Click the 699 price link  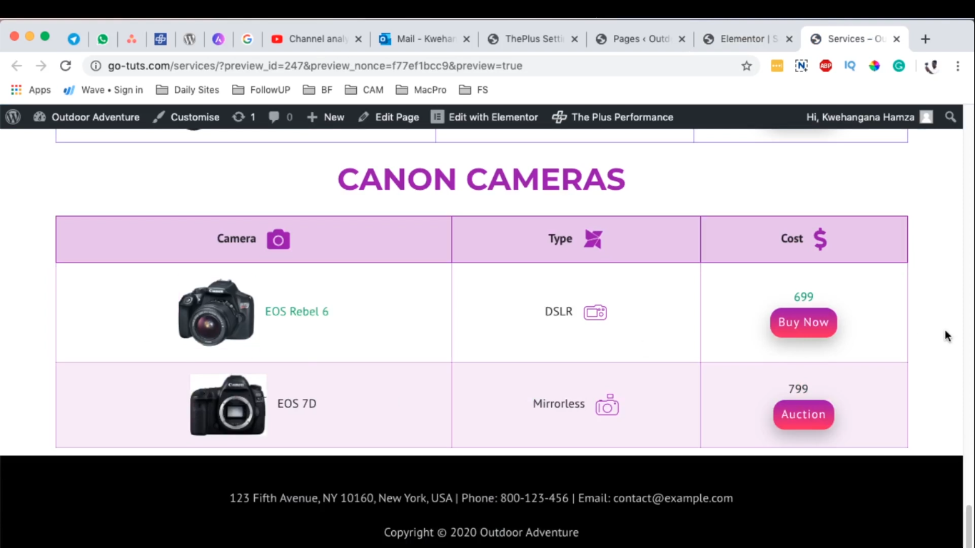(x=803, y=297)
